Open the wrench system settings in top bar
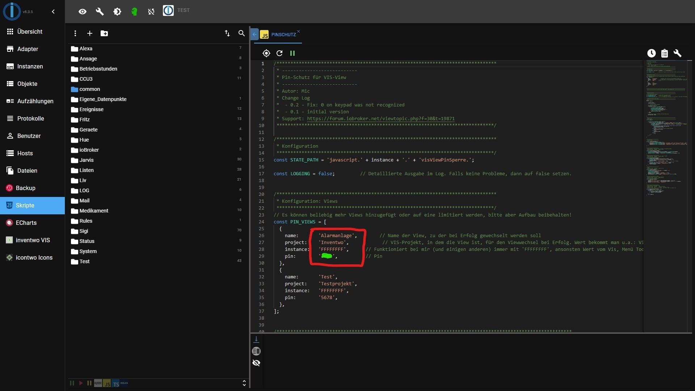695x391 pixels. (x=100, y=12)
